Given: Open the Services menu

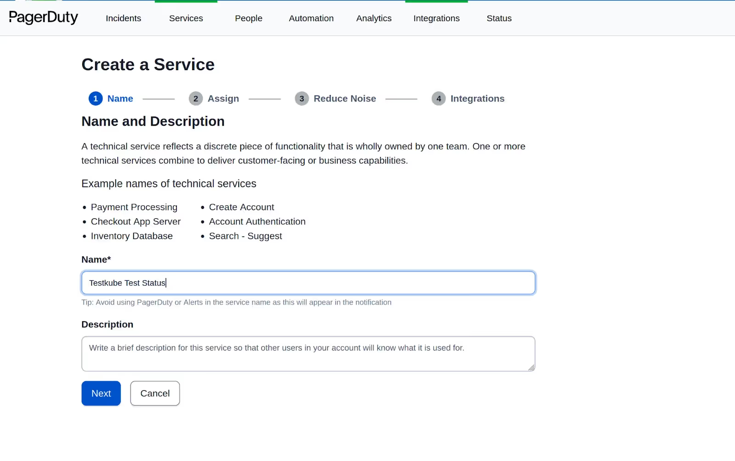Looking at the screenshot, I should 186,18.
